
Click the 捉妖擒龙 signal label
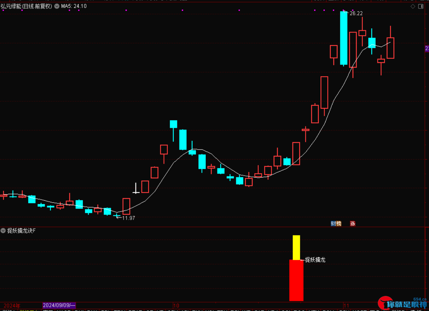315,260
